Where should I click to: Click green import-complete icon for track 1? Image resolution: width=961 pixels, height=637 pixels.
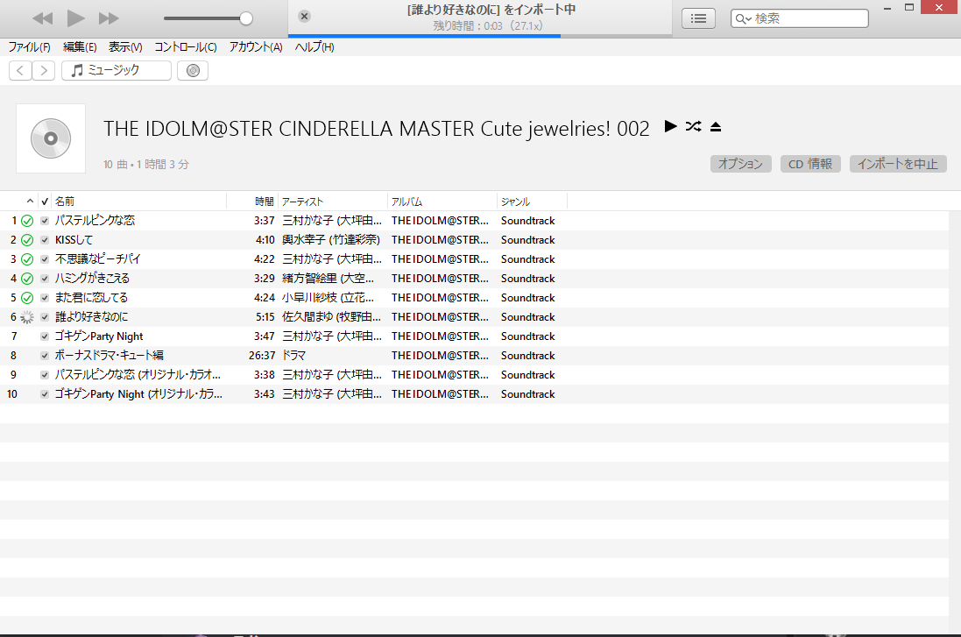tap(27, 221)
